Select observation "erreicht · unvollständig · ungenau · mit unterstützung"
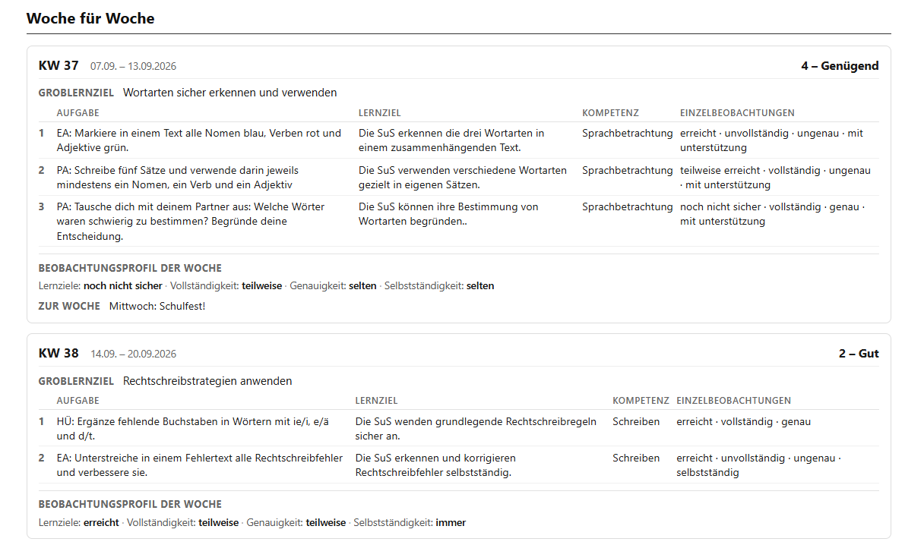 [771, 140]
